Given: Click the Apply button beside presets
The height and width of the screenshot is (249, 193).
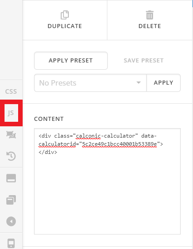Looking at the screenshot, I should pyautogui.click(x=164, y=83).
